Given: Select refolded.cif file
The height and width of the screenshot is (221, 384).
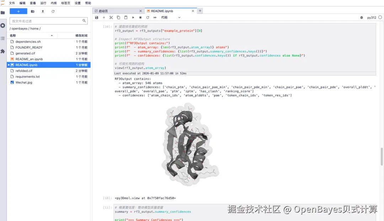Looking at the screenshot, I should coord(49,71).
